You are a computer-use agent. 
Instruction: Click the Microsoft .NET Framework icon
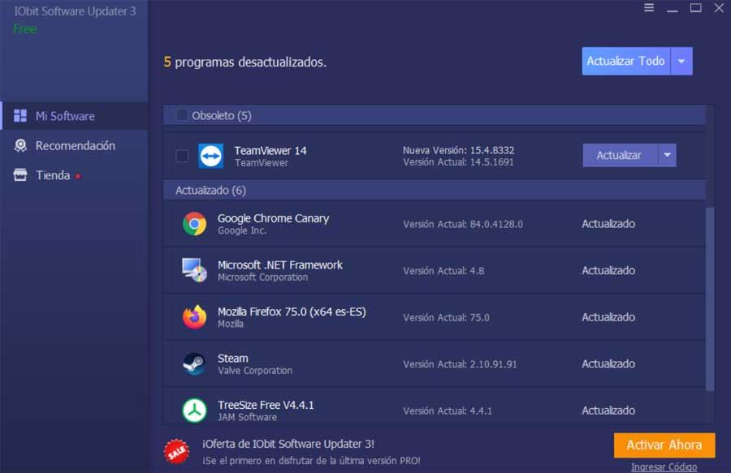click(x=194, y=270)
